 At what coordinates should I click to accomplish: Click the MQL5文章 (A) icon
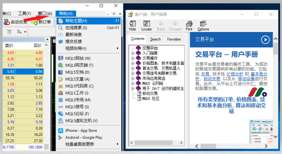pyautogui.click(x=61, y=79)
